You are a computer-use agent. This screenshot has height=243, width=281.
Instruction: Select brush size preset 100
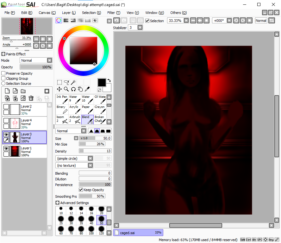[91, 231]
